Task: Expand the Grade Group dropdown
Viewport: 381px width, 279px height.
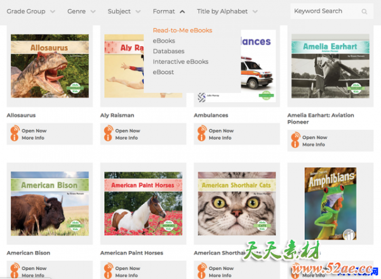Action: pyautogui.click(x=31, y=11)
